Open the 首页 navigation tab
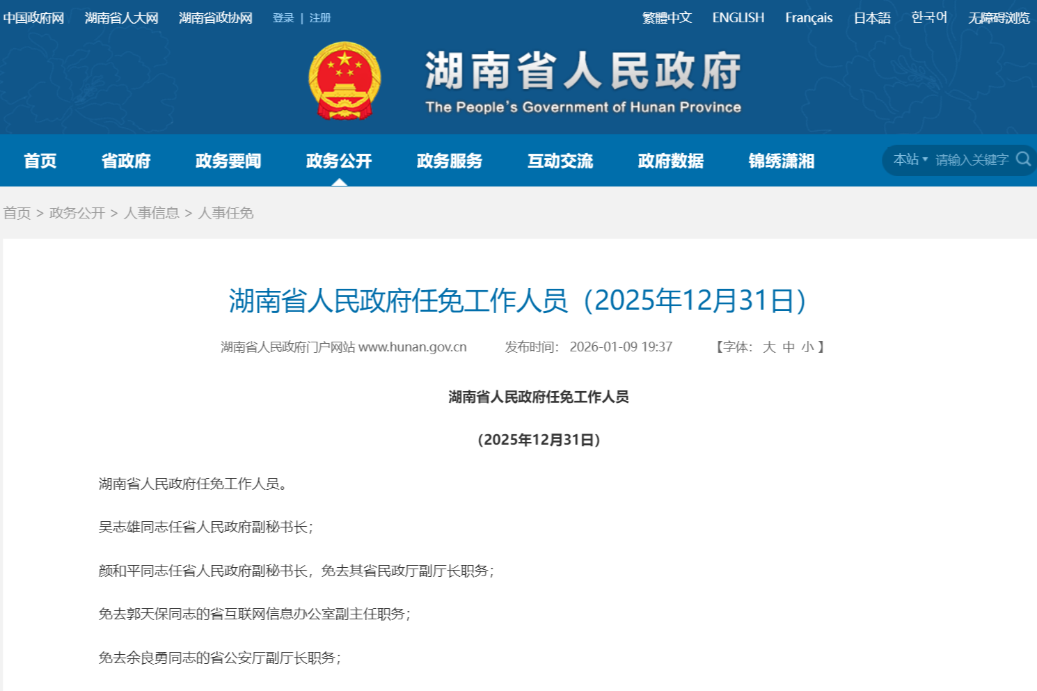This screenshot has width=1037, height=691. pyautogui.click(x=40, y=161)
